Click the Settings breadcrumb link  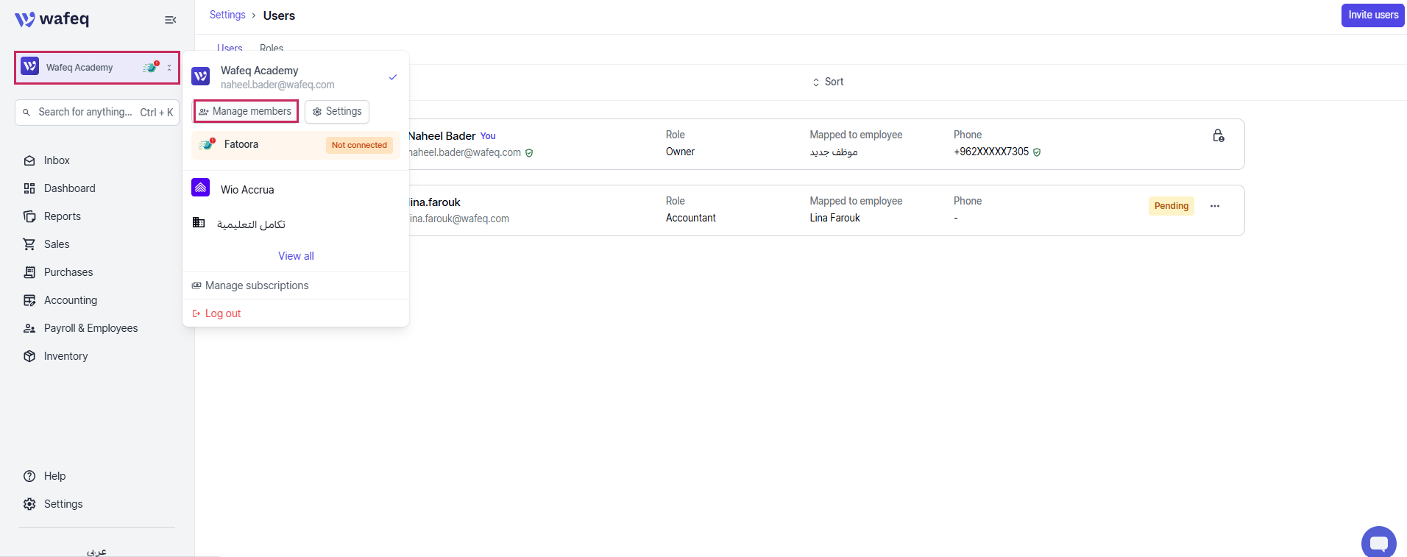(x=227, y=15)
